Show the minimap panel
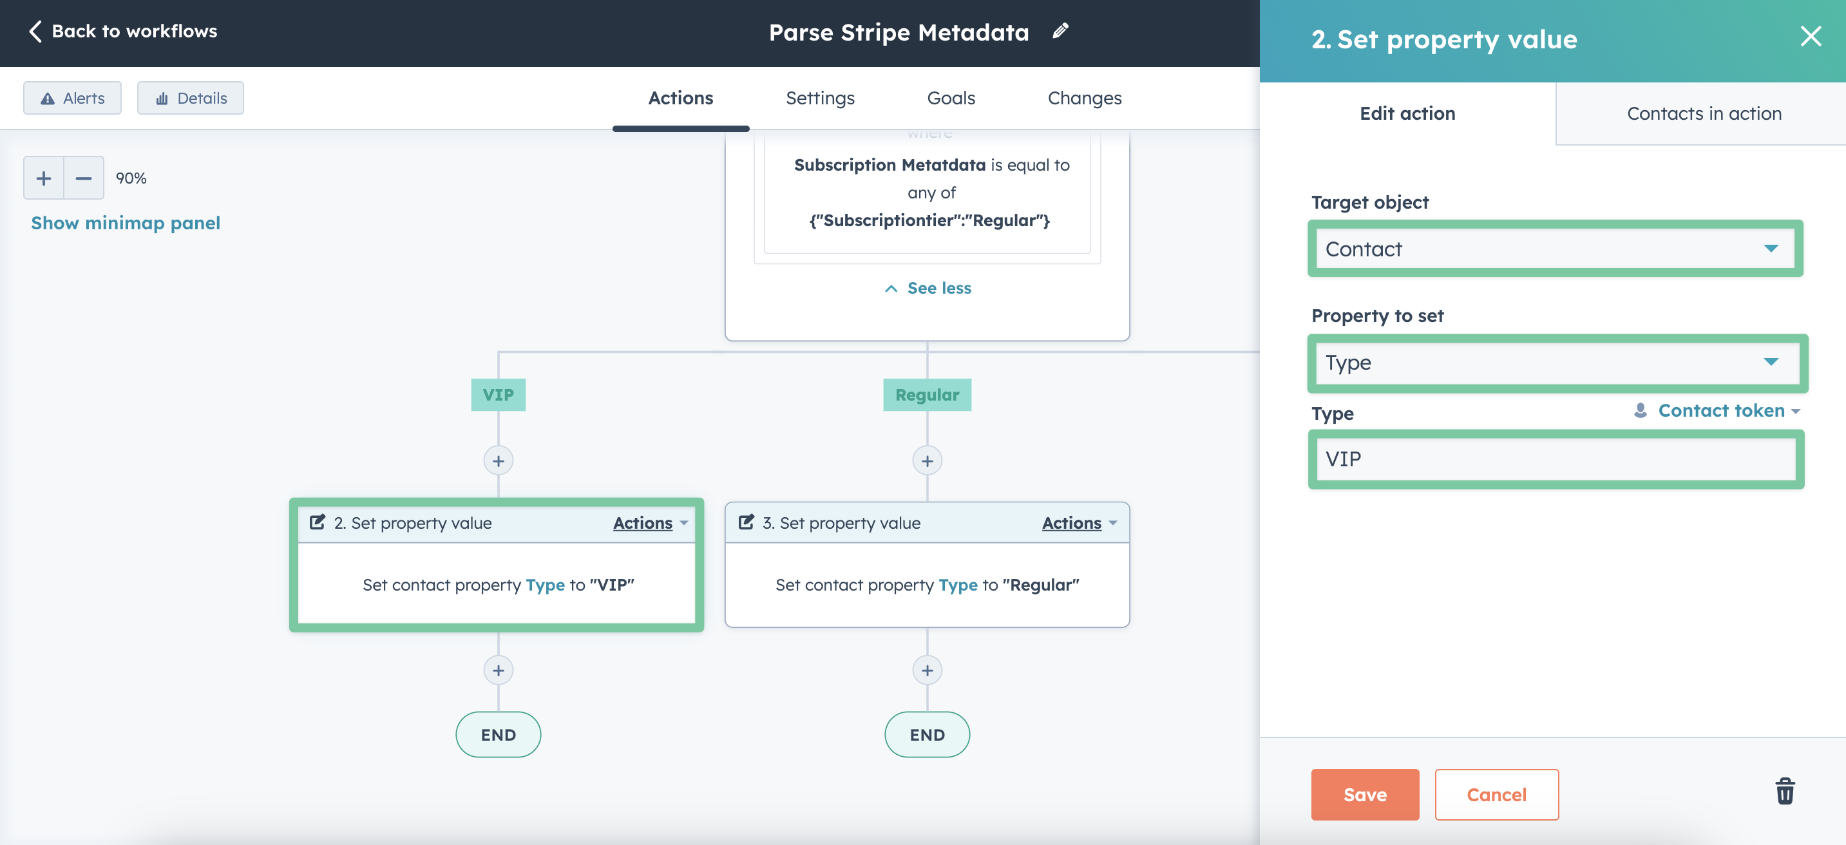1846x845 pixels. pyautogui.click(x=126, y=223)
